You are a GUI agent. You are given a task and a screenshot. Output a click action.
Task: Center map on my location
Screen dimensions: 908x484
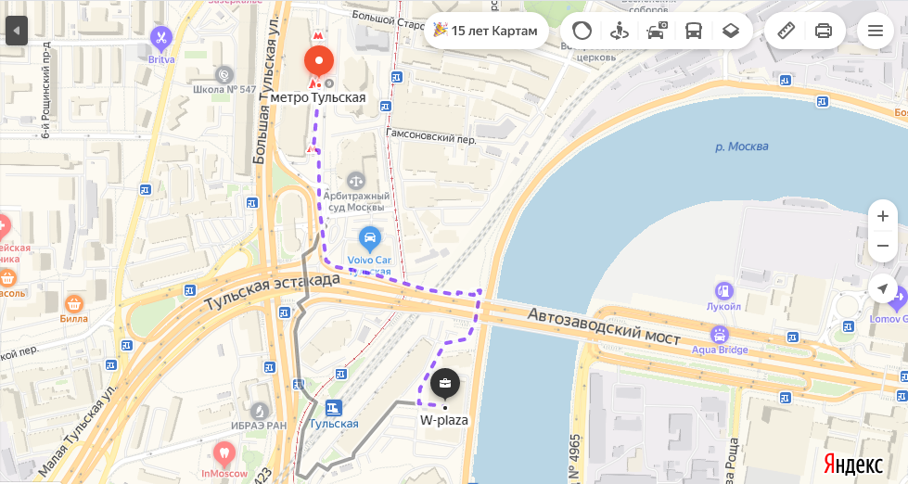click(883, 288)
